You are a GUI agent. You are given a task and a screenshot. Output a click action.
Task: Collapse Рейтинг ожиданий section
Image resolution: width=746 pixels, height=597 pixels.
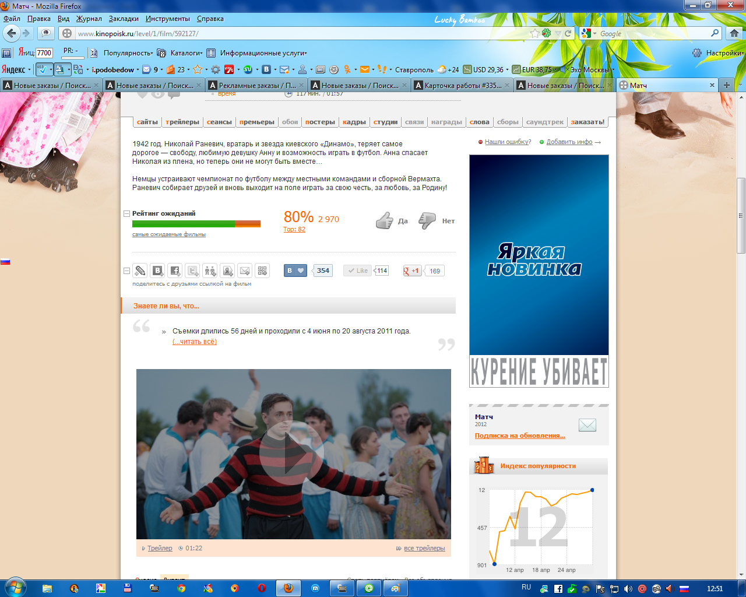(x=126, y=214)
